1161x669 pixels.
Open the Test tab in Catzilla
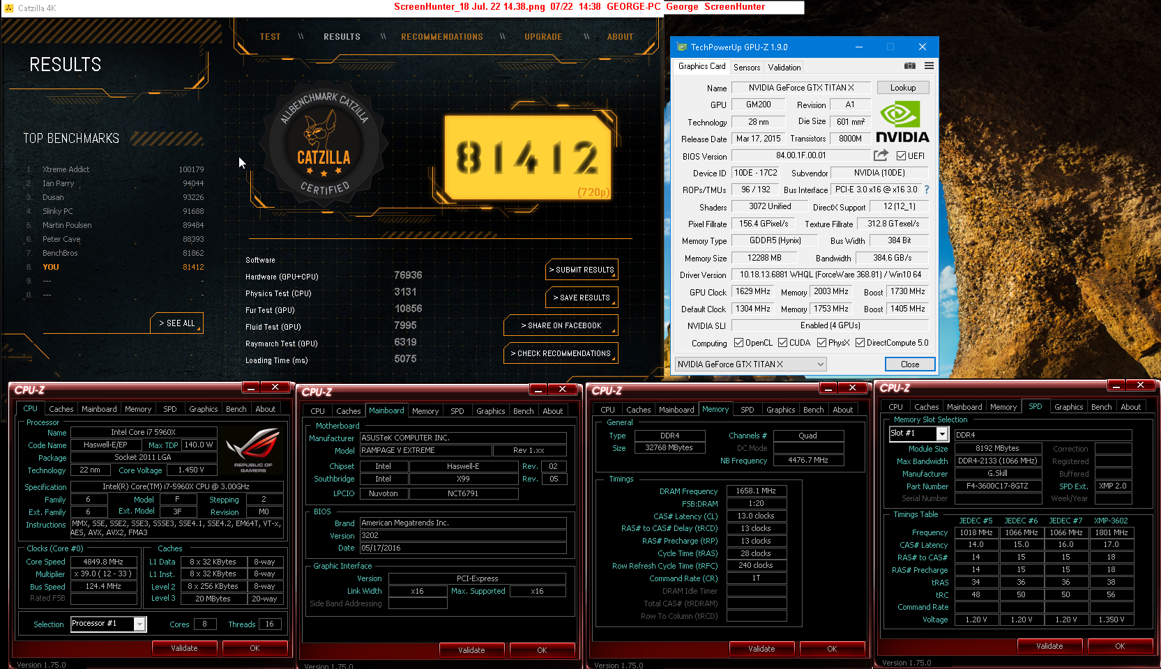pyautogui.click(x=270, y=37)
